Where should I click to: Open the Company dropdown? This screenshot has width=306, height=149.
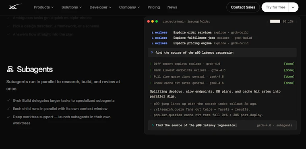pos(129,7)
